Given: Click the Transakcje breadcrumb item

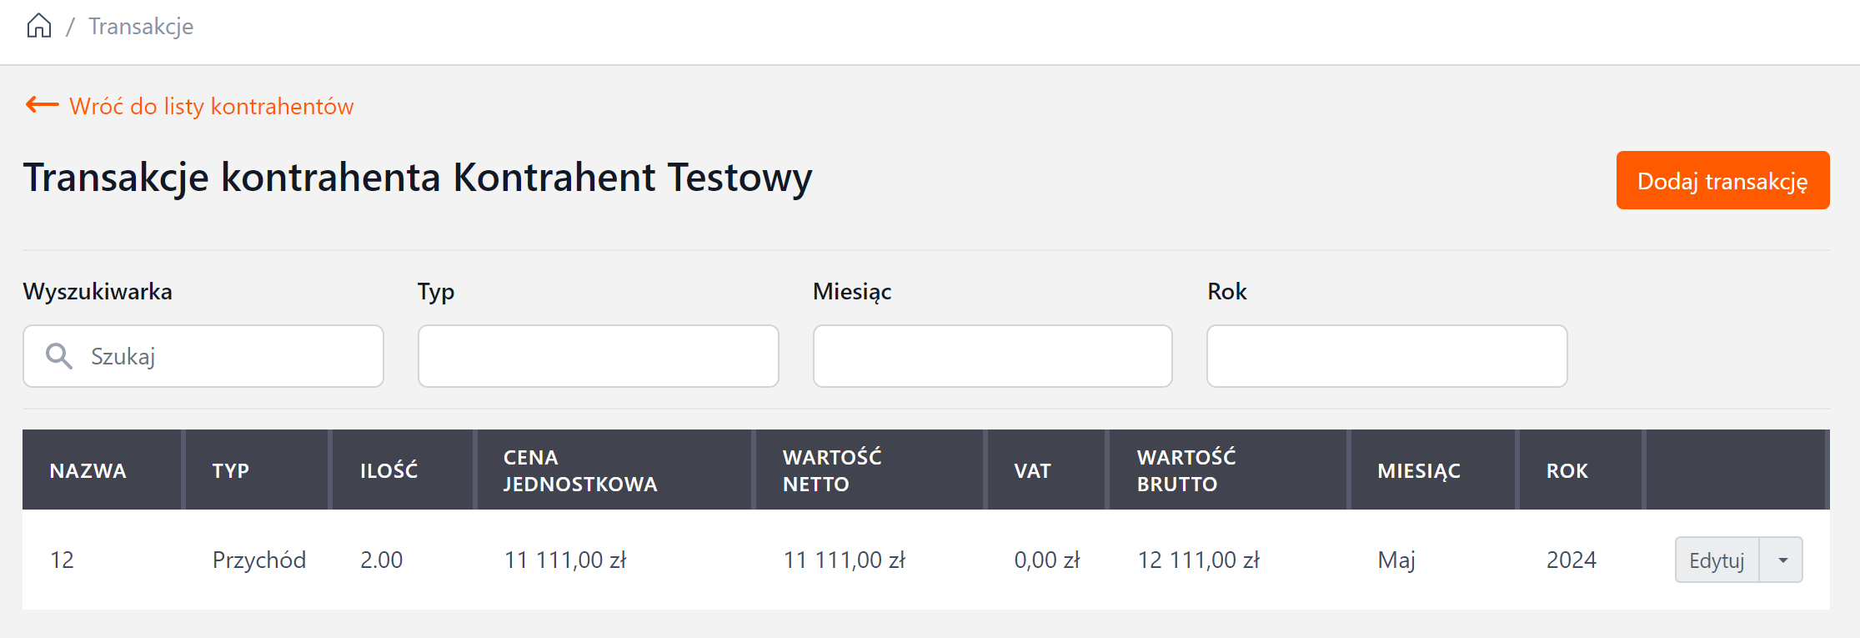Looking at the screenshot, I should [141, 27].
